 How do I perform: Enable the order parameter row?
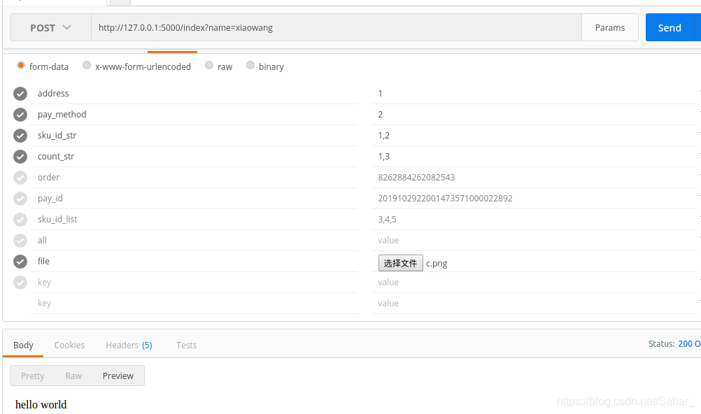(x=20, y=178)
